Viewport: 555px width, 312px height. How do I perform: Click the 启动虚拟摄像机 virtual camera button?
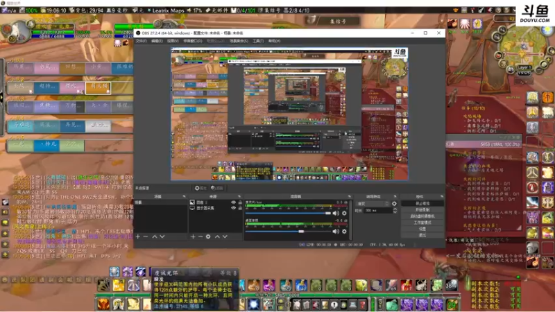422,216
